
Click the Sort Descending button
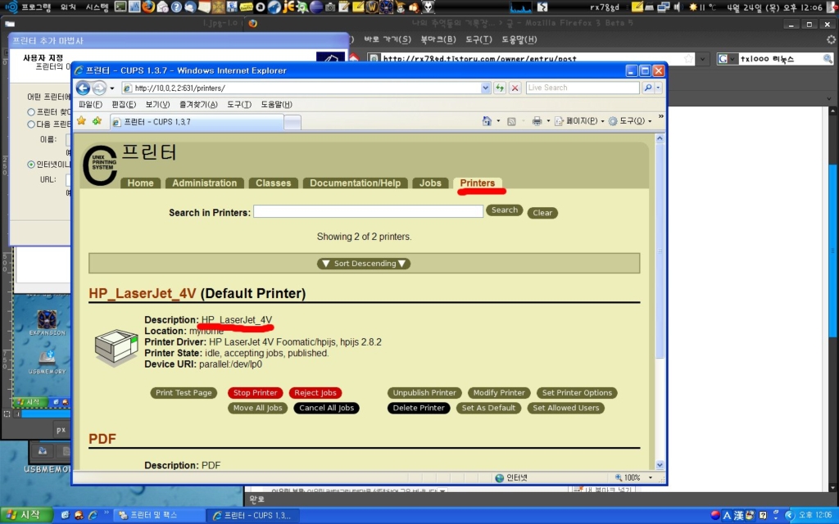[364, 264]
